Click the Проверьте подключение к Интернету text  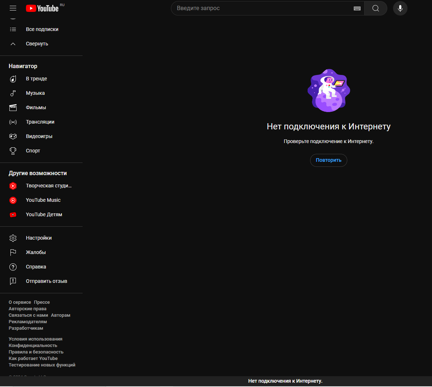pyautogui.click(x=329, y=141)
